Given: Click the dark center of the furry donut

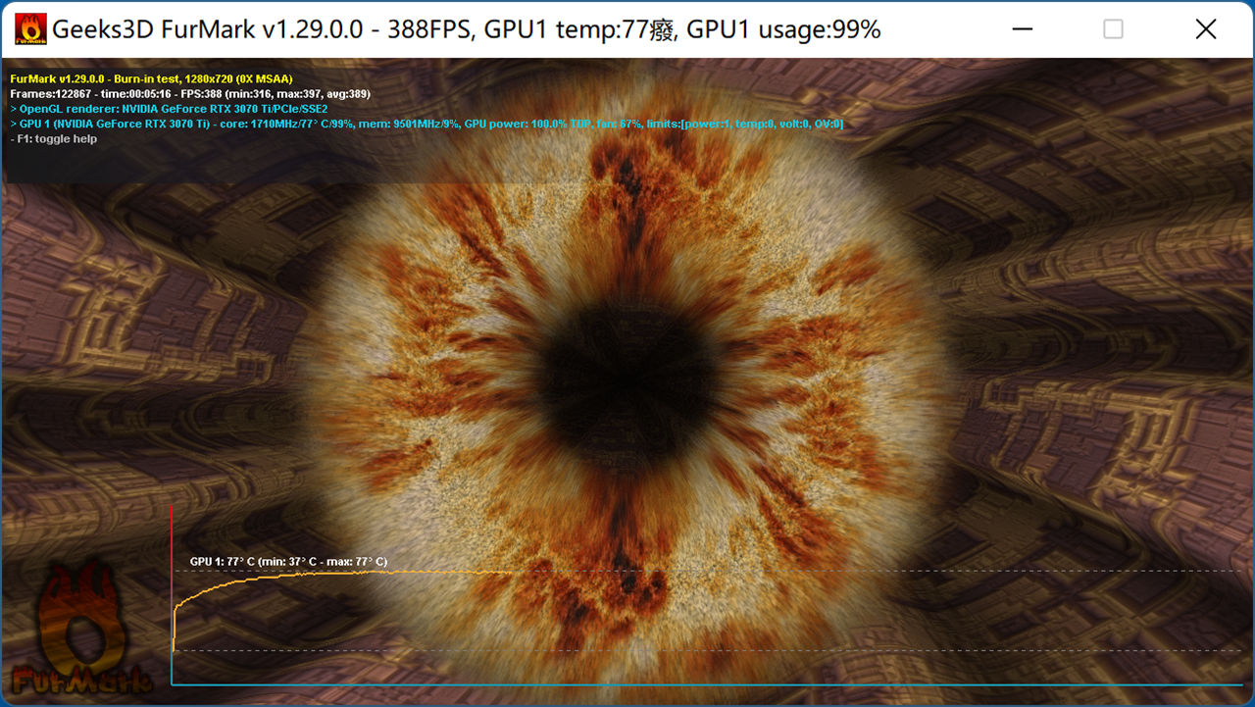Looking at the screenshot, I should click(627, 363).
